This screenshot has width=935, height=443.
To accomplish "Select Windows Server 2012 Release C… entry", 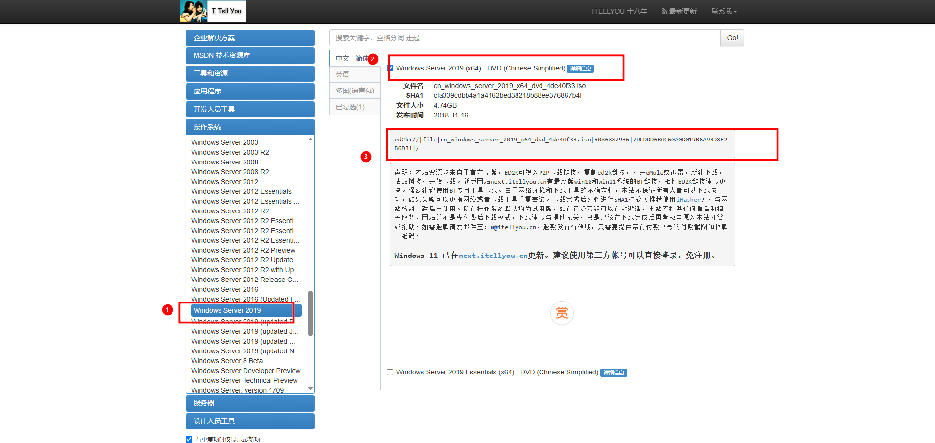I will (x=245, y=280).
